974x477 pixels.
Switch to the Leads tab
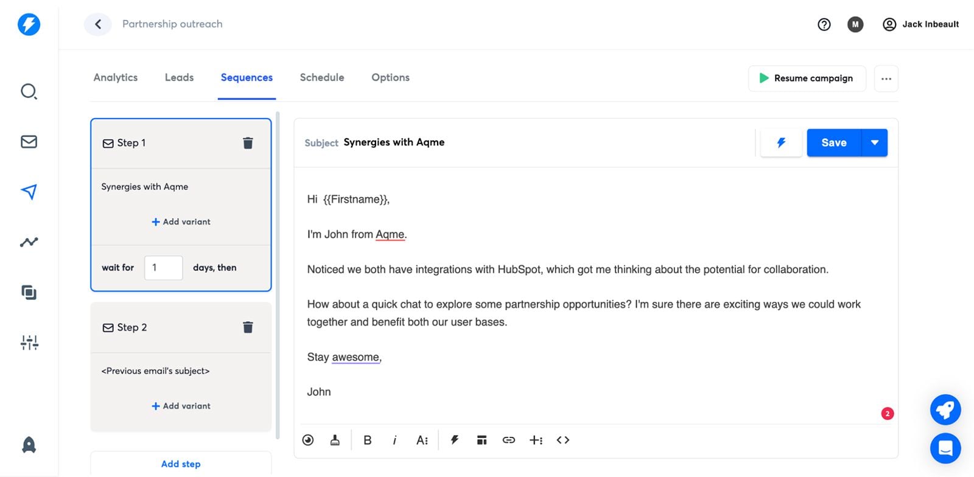tap(179, 78)
